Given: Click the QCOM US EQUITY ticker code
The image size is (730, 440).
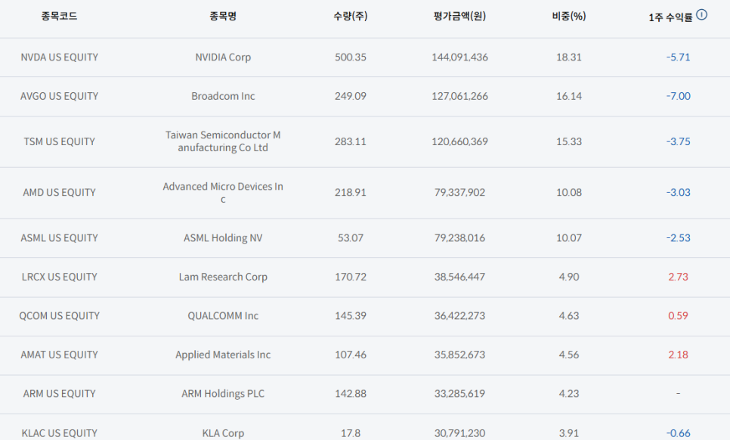Looking at the screenshot, I should coord(60,316).
